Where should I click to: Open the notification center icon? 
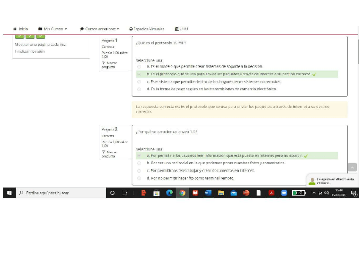click(354, 193)
